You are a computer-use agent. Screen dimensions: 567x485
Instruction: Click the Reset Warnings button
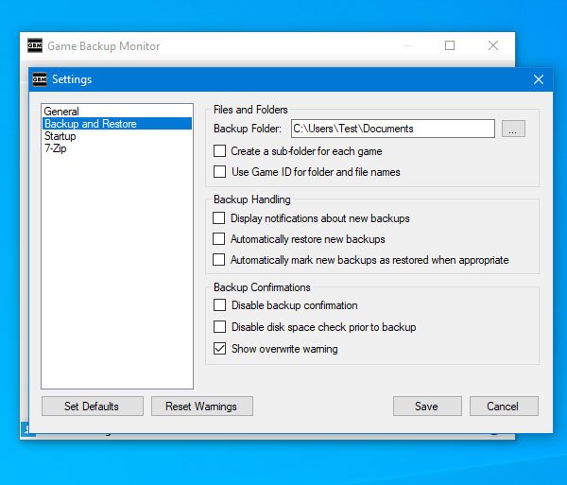click(x=202, y=407)
